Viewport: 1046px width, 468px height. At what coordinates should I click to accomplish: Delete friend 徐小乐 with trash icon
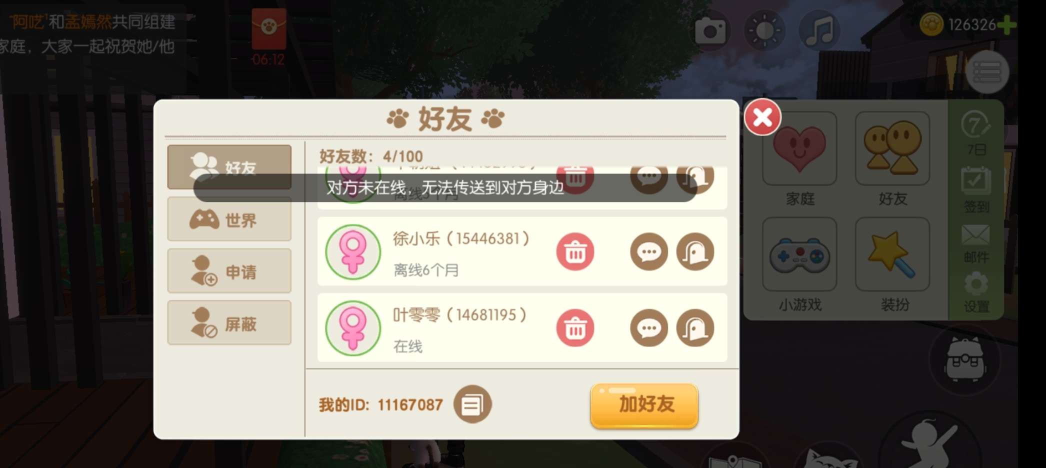(x=575, y=252)
